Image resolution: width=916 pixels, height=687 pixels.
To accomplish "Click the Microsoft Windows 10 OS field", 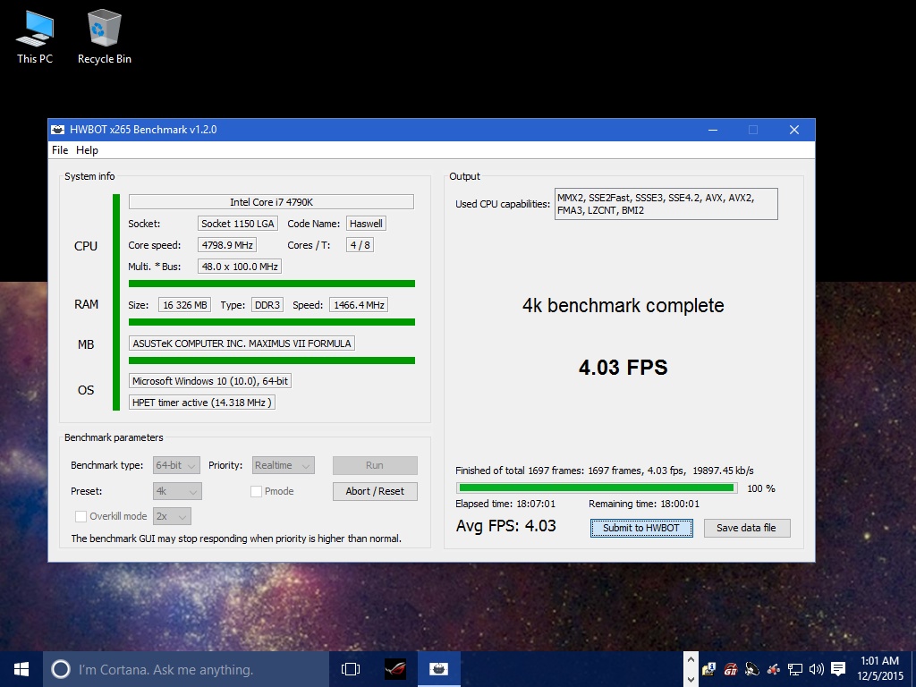I will pos(209,381).
